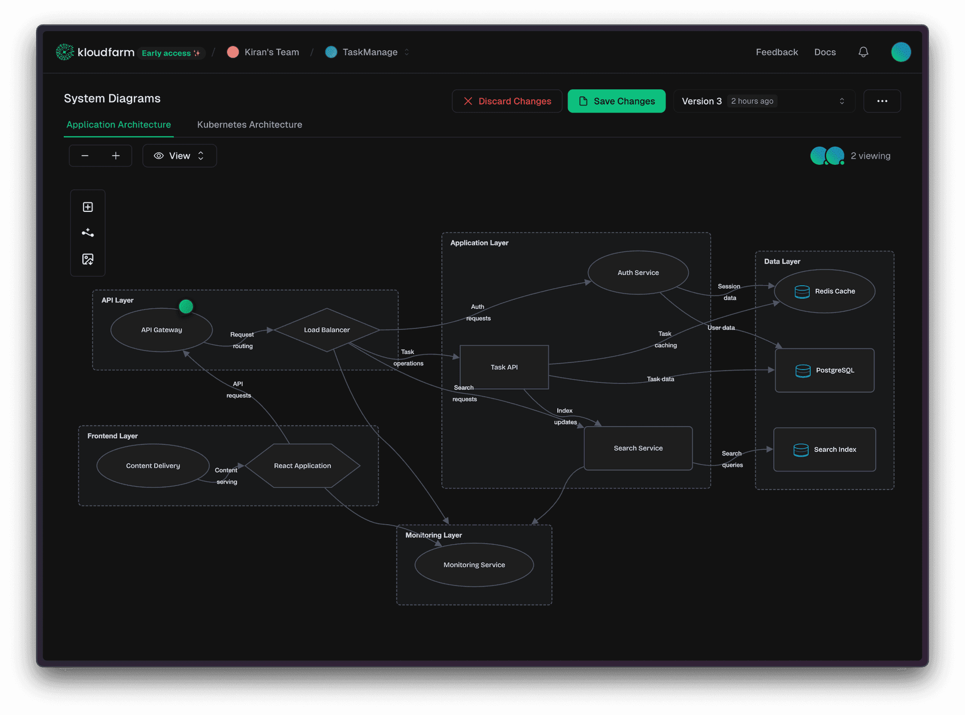Open the three-dot more options menu
The height and width of the screenshot is (715, 965).
[882, 101]
